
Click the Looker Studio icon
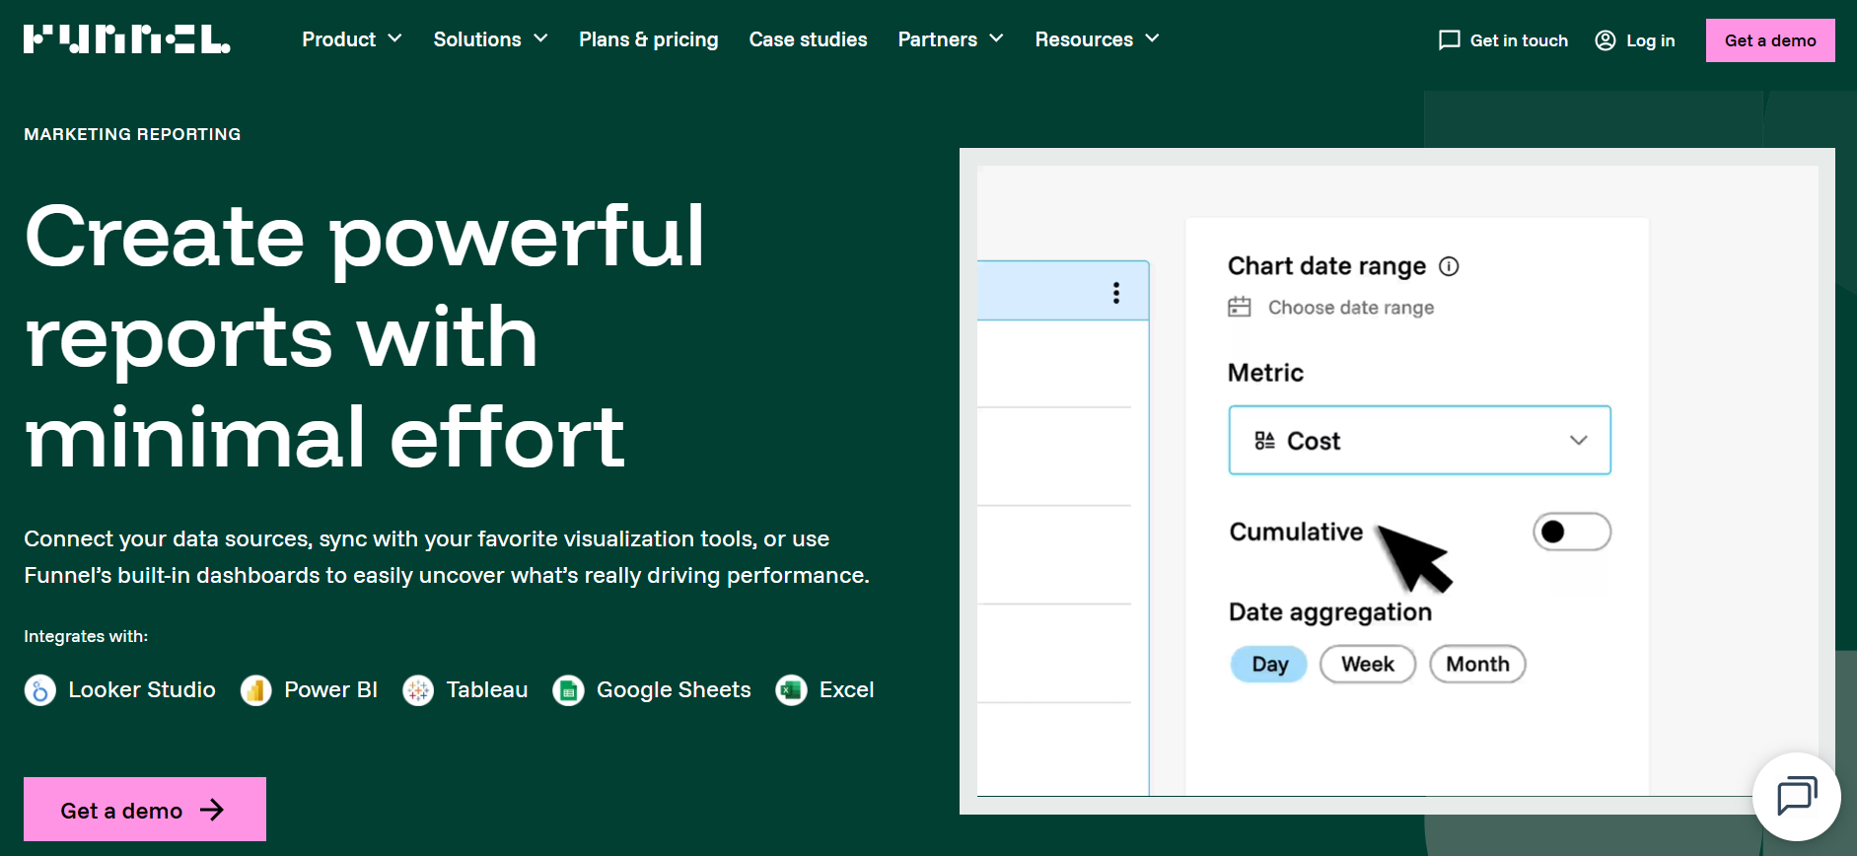point(39,690)
